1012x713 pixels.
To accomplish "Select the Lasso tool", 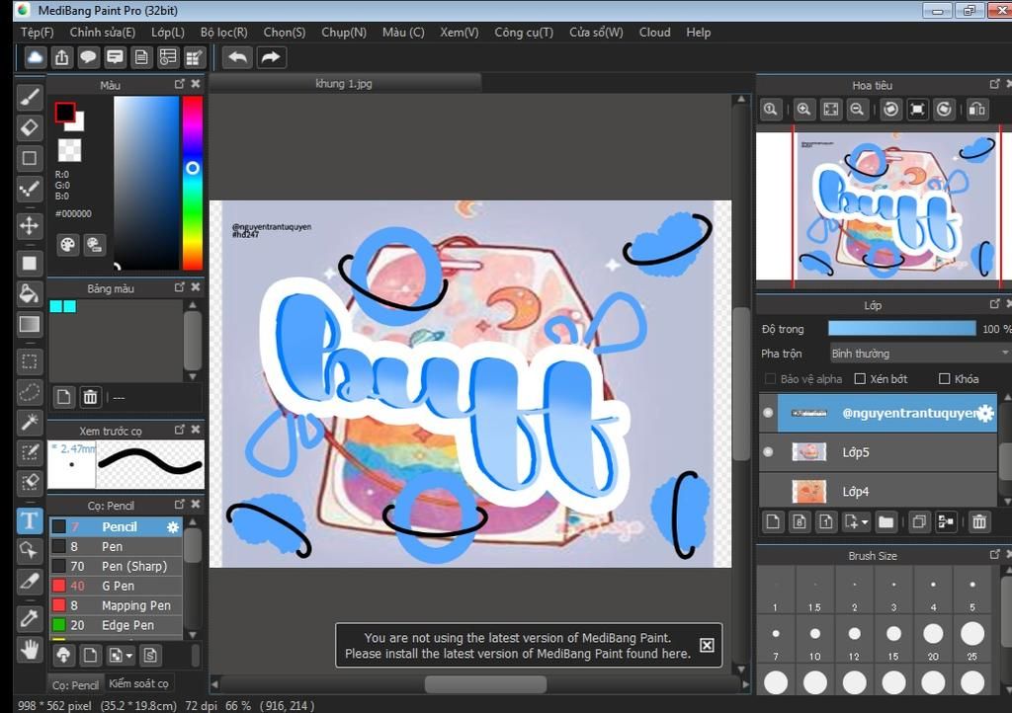I will pyautogui.click(x=29, y=391).
